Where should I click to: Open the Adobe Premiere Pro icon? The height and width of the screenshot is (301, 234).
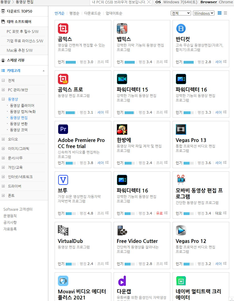coord(63,129)
